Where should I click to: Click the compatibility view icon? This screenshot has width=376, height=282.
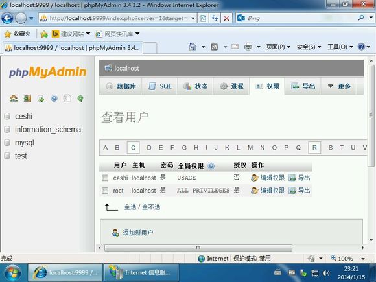point(203,18)
